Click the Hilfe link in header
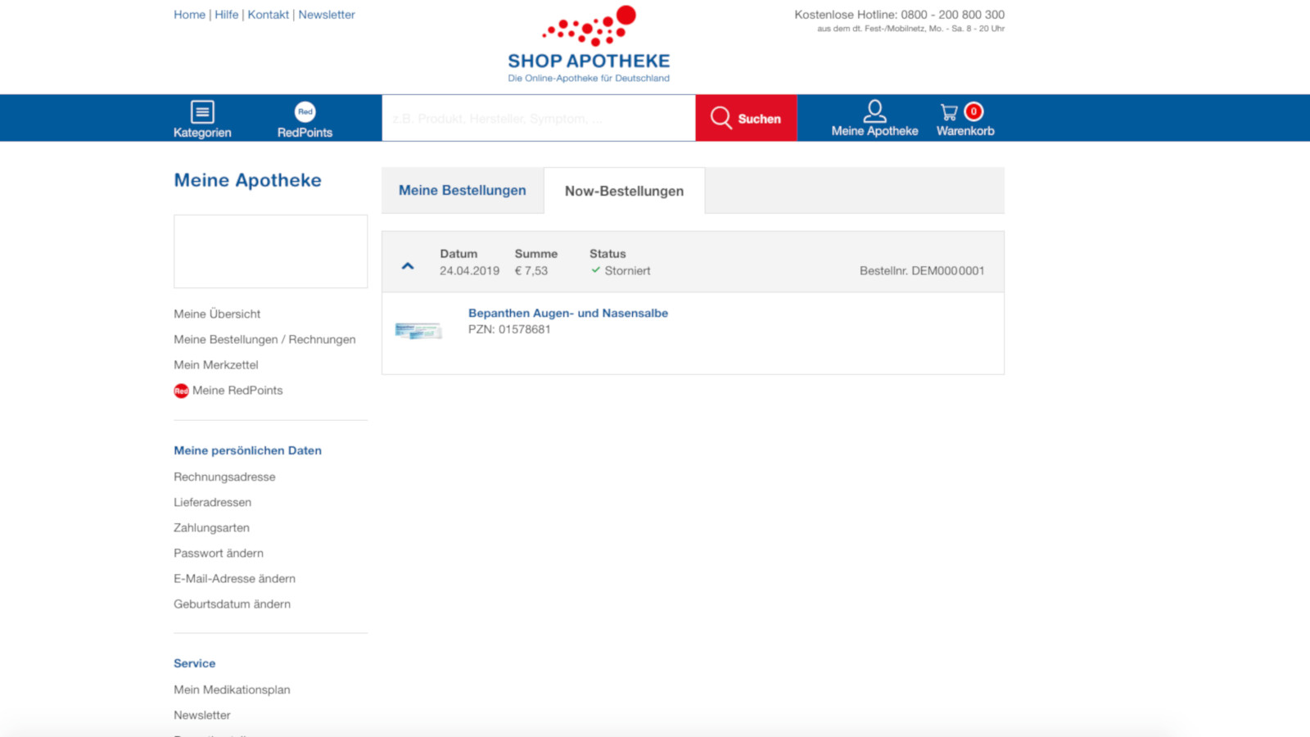The width and height of the screenshot is (1310, 737). [x=227, y=15]
